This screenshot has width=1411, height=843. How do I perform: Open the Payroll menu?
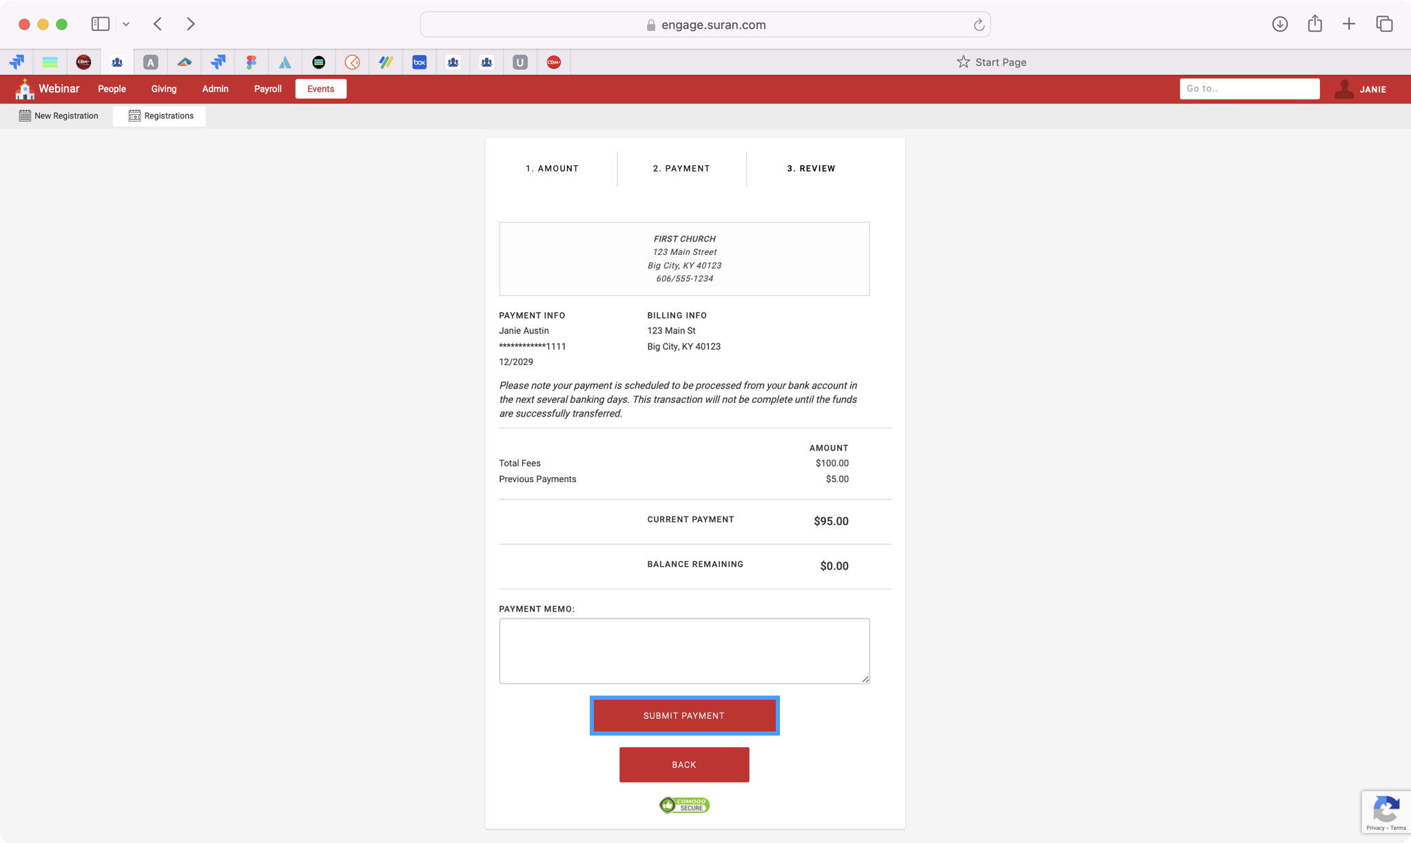click(x=267, y=89)
